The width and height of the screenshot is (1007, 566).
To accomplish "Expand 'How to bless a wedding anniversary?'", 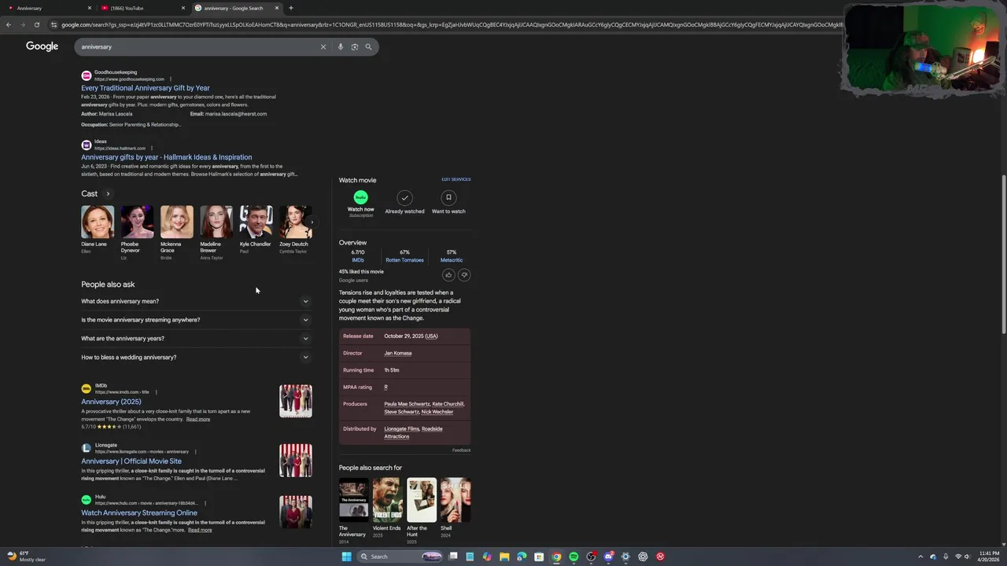I will [195, 358].
